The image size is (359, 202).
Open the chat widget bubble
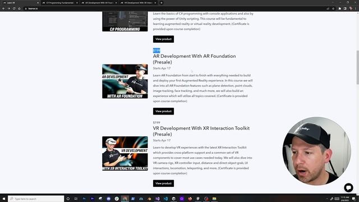(348, 187)
